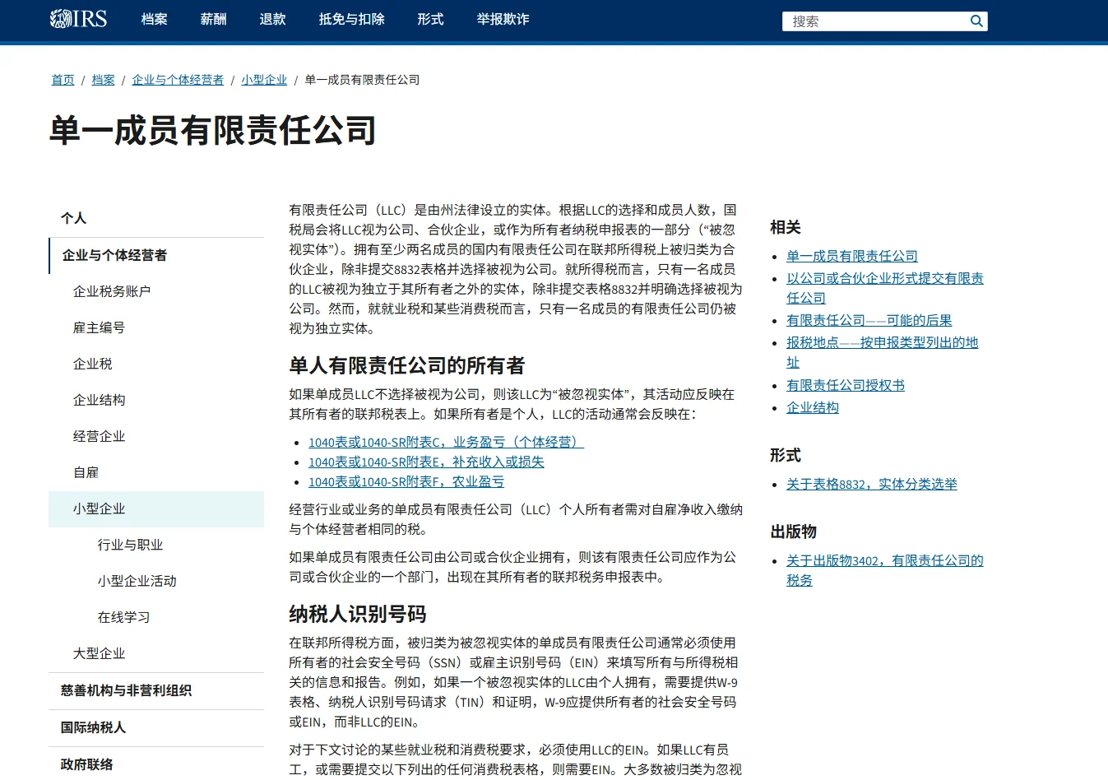Viewport: 1108px width, 780px height.
Task: Open 大型企业 in the sidebar
Action: [156, 653]
